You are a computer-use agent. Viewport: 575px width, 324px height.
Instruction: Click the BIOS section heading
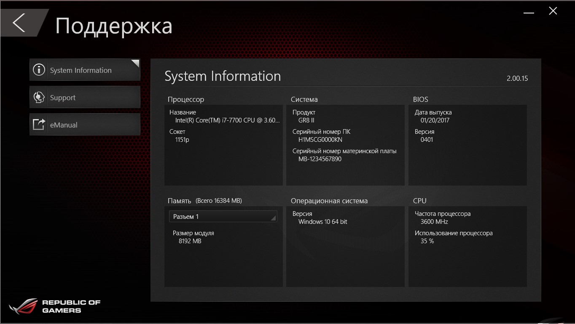tap(421, 100)
